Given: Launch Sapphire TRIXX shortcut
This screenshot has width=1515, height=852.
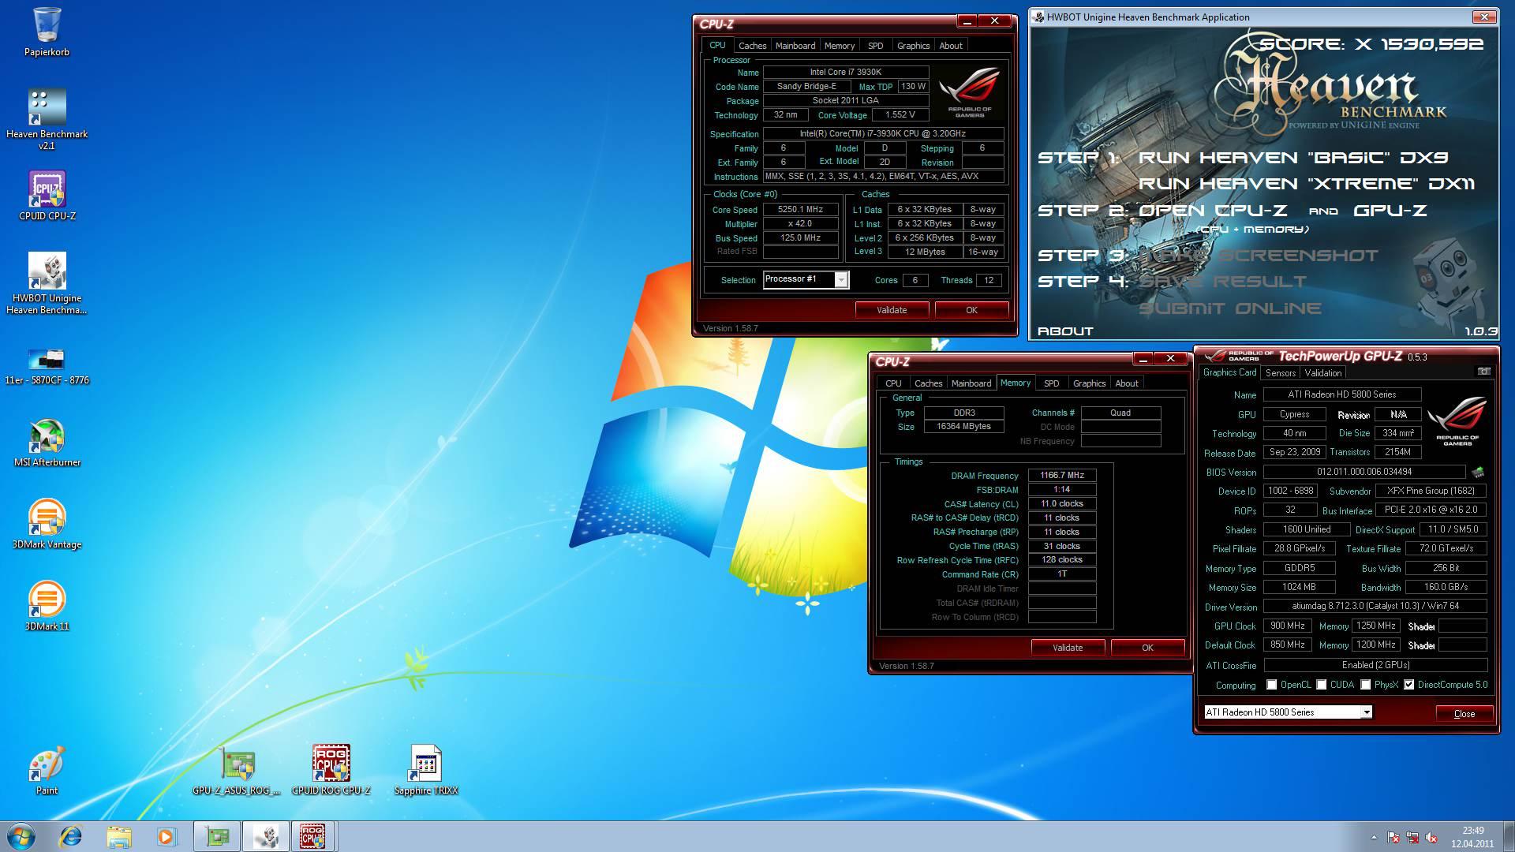Looking at the screenshot, I should [x=425, y=770].
